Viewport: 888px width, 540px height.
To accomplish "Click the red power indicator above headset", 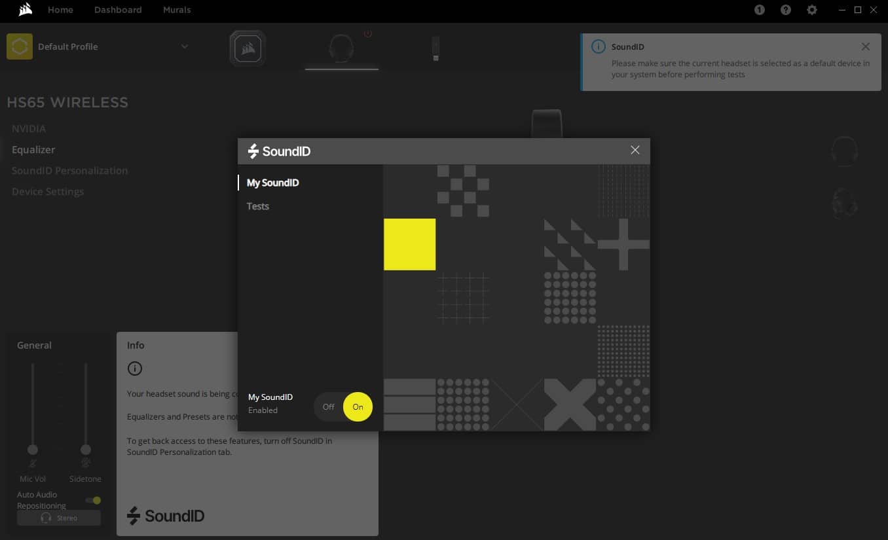I will pyautogui.click(x=368, y=33).
